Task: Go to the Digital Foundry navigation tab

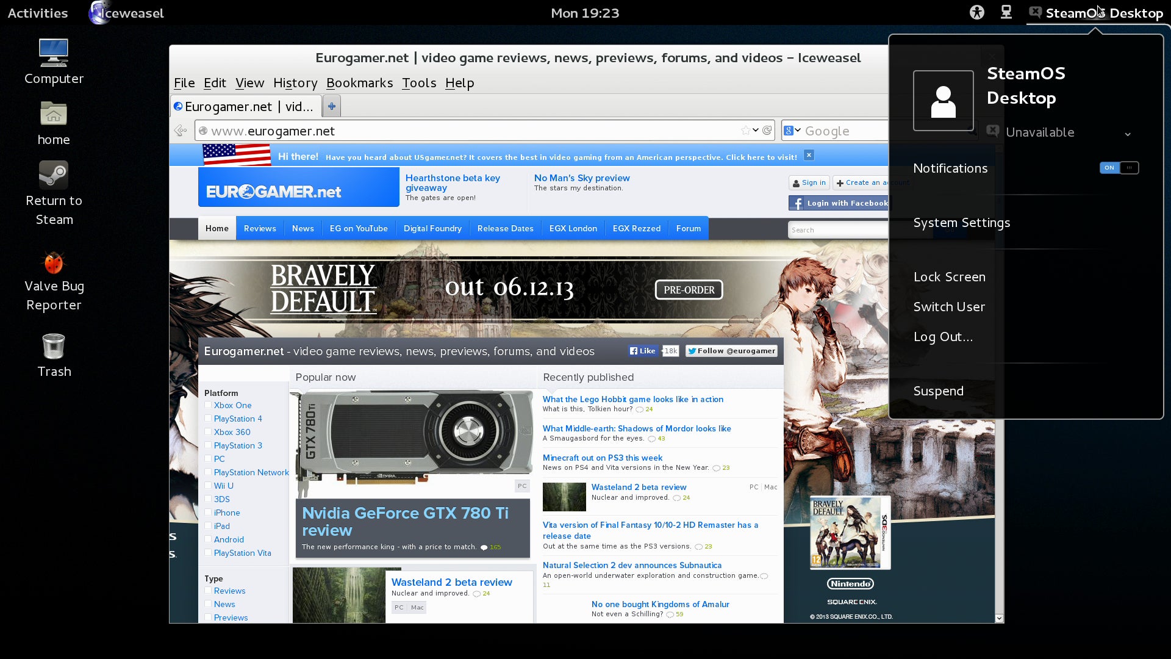Action: click(432, 228)
